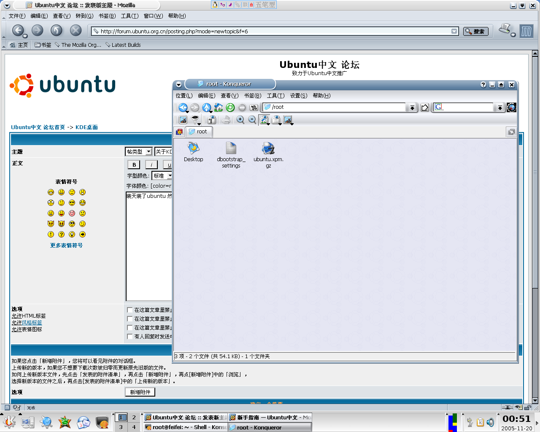Open the KDE K menu on panel
The image size is (540, 432).
coord(9,422)
